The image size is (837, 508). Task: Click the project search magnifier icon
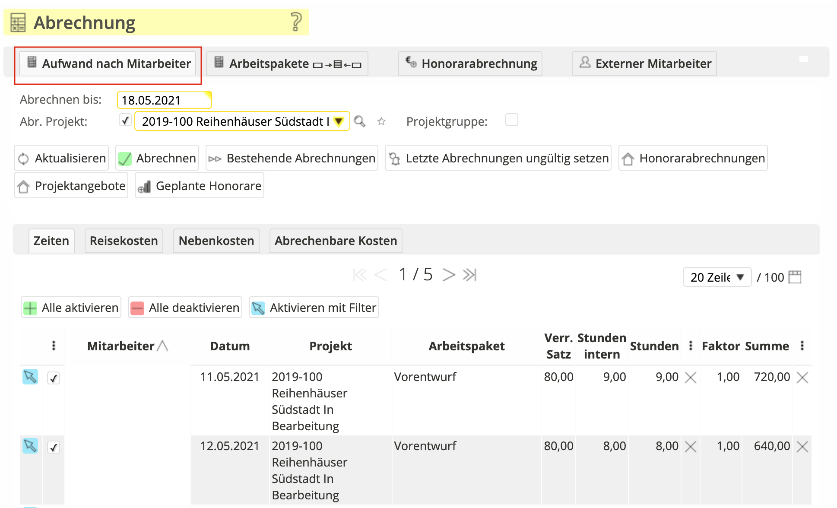coord(359,121)
